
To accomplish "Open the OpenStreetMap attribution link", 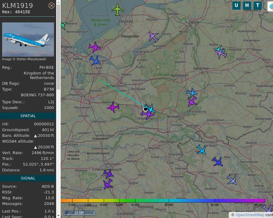I will (x=250, y=215).
